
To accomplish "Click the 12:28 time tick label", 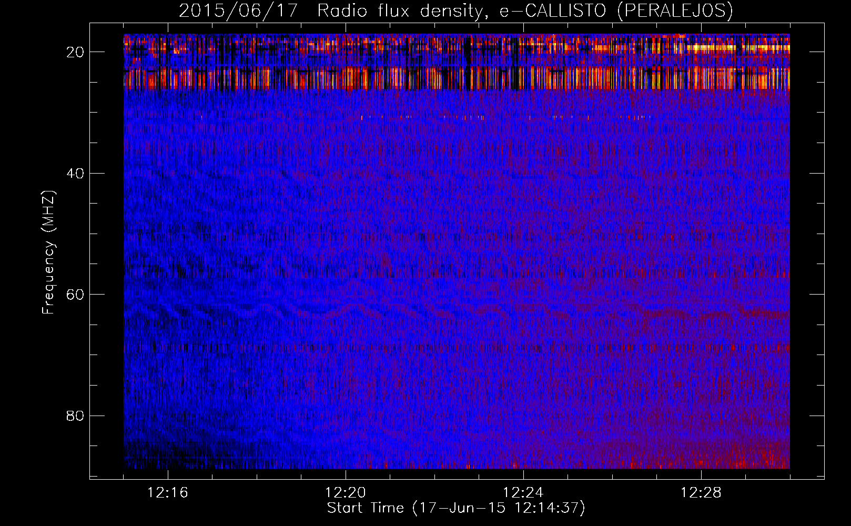I will [701, 493].
